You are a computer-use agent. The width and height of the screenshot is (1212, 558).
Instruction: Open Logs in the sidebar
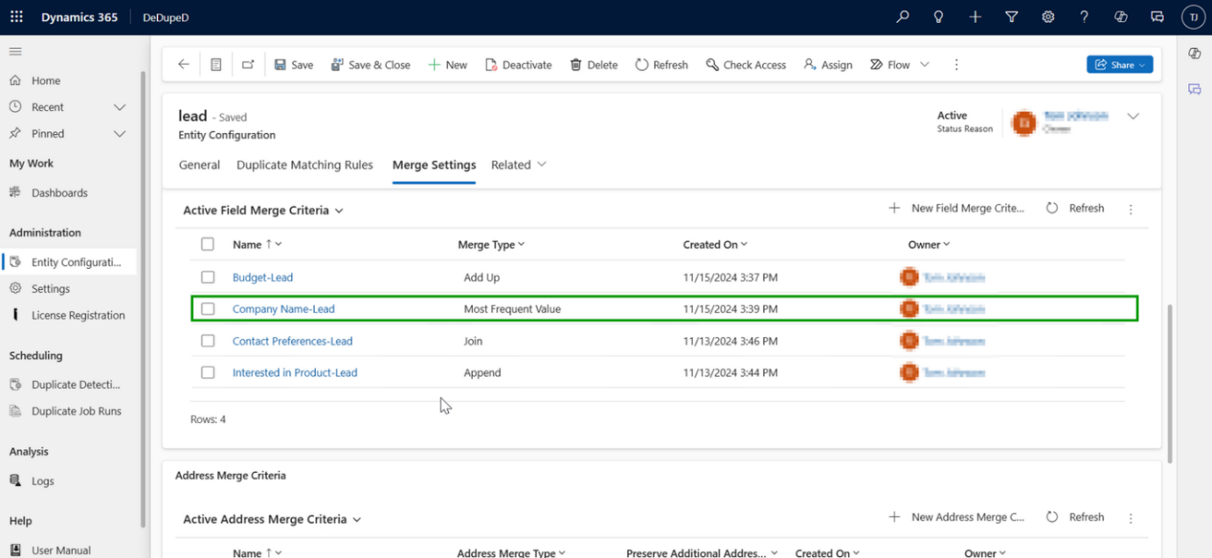[x=42, y=481]
